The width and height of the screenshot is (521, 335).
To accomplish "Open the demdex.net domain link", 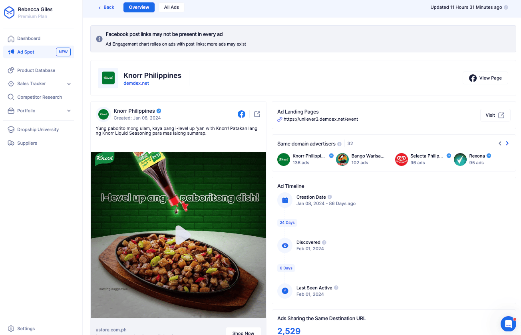I will click(136, 83).
